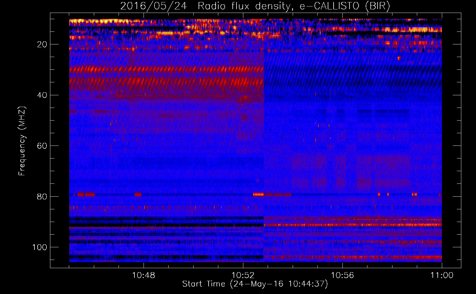
Task: Click the plot title mentioning e-CALLISTO (BIR)
Action: [255, 6]
